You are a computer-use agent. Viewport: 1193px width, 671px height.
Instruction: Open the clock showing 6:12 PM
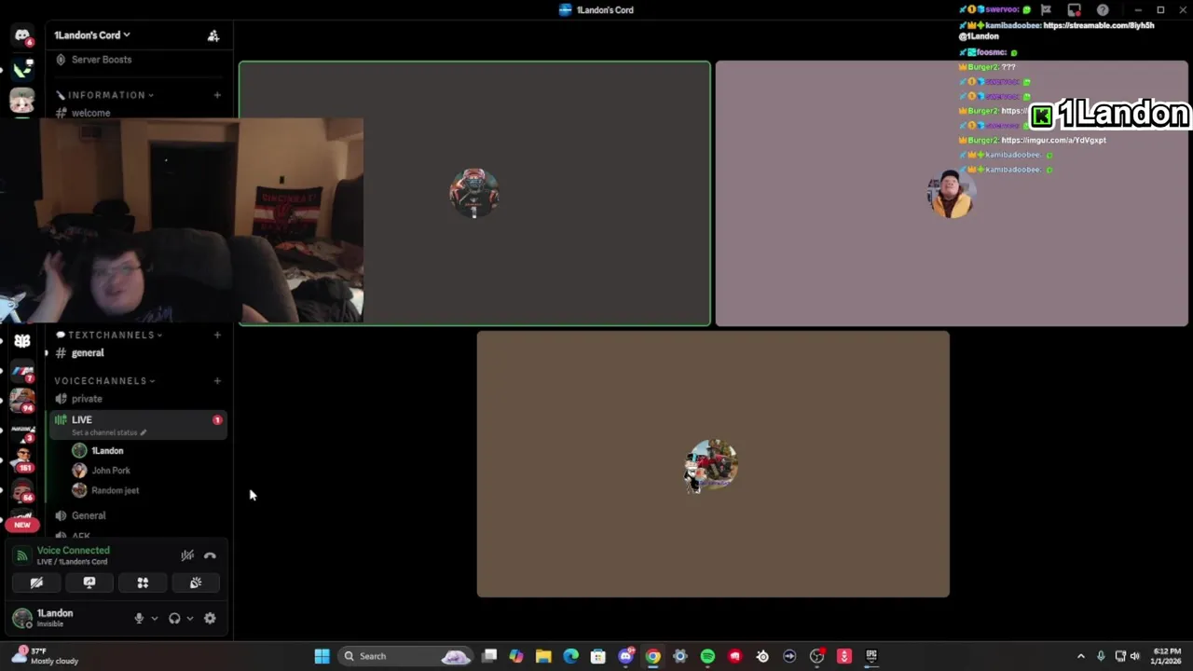pos(1166,656)
